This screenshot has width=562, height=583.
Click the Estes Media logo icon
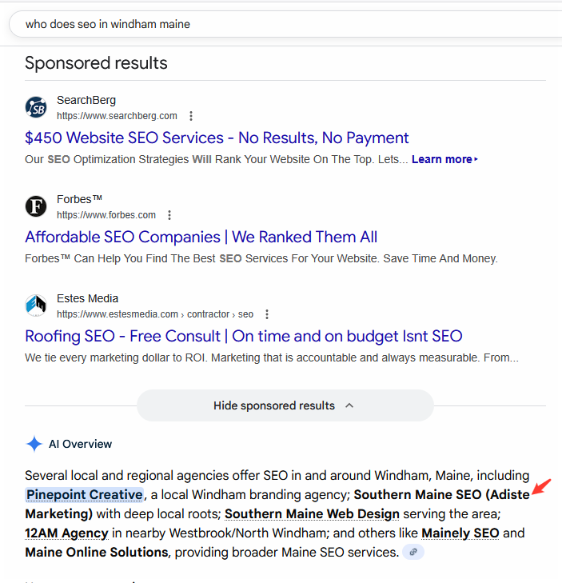[36, 305]
